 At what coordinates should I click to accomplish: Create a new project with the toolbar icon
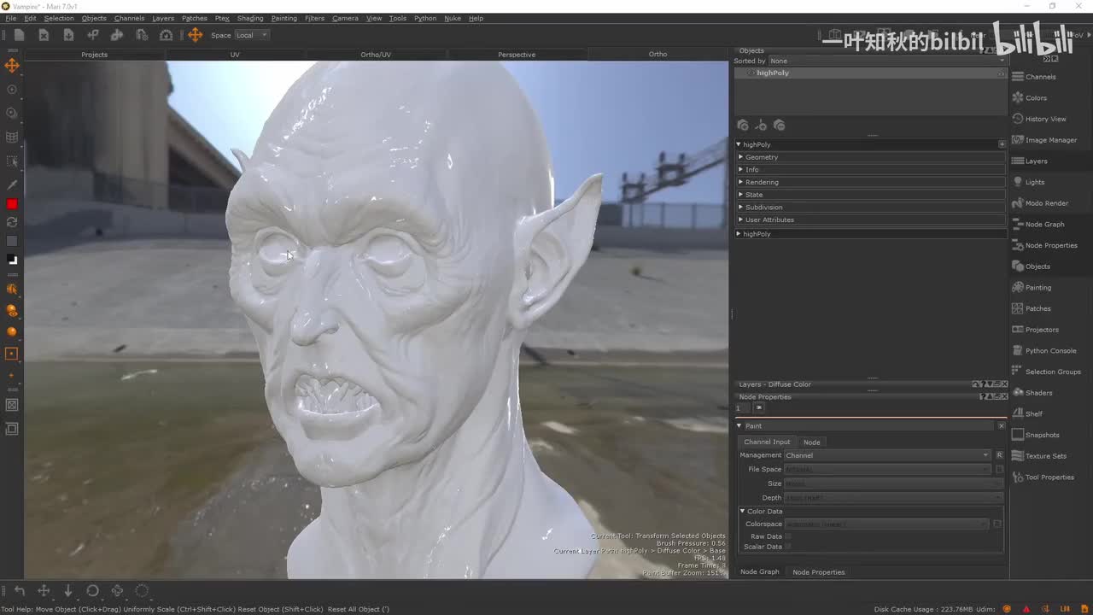(19, 35)
